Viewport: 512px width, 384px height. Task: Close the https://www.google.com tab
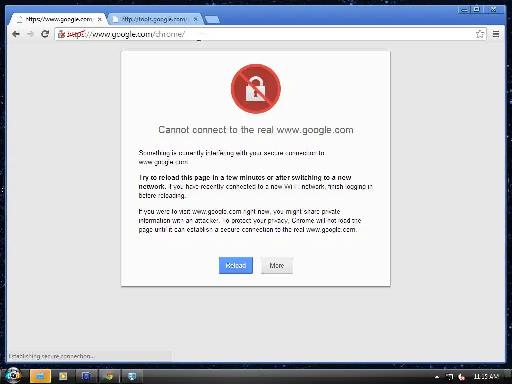point(100,19)
